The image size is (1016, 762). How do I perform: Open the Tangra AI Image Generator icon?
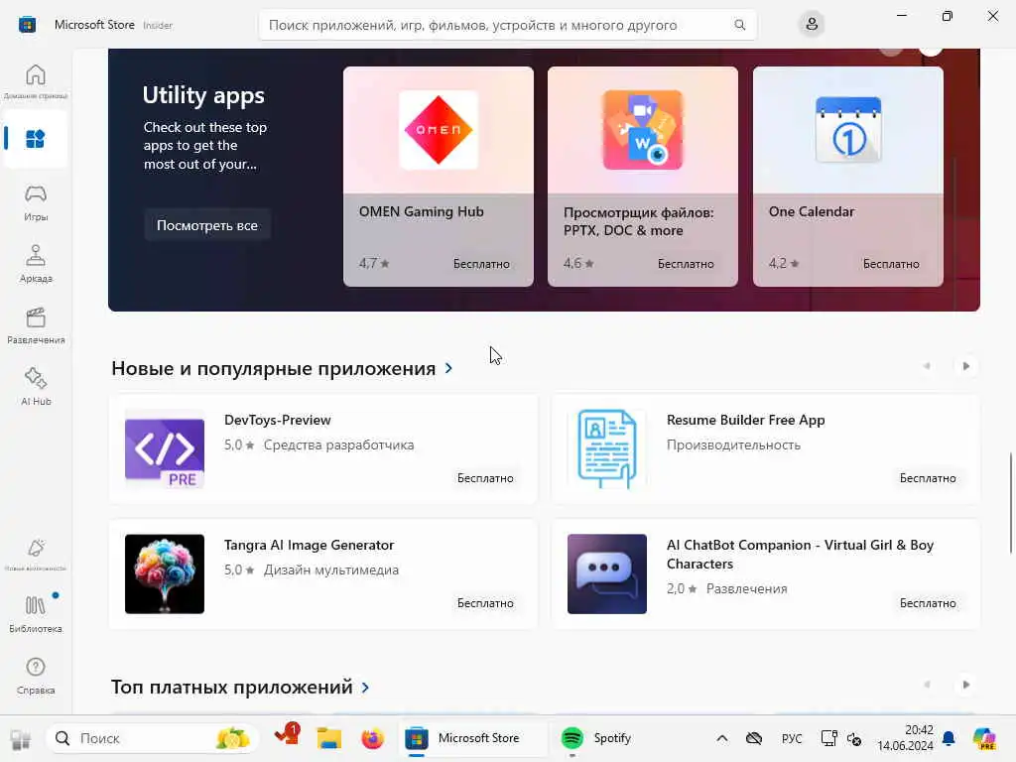click(x=165, y=574)
